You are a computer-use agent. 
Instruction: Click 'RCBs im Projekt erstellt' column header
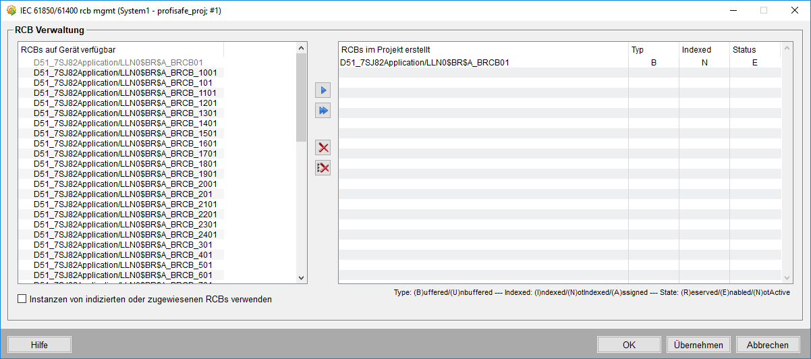click(x=483, y=49)
